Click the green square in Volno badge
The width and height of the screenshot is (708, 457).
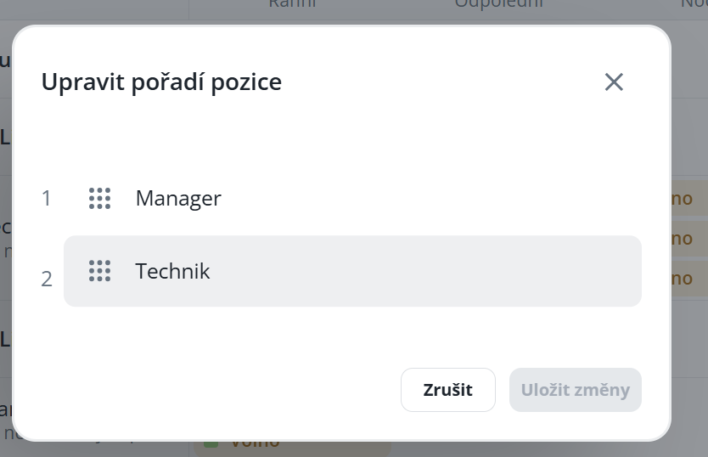[x=211, y=444]
